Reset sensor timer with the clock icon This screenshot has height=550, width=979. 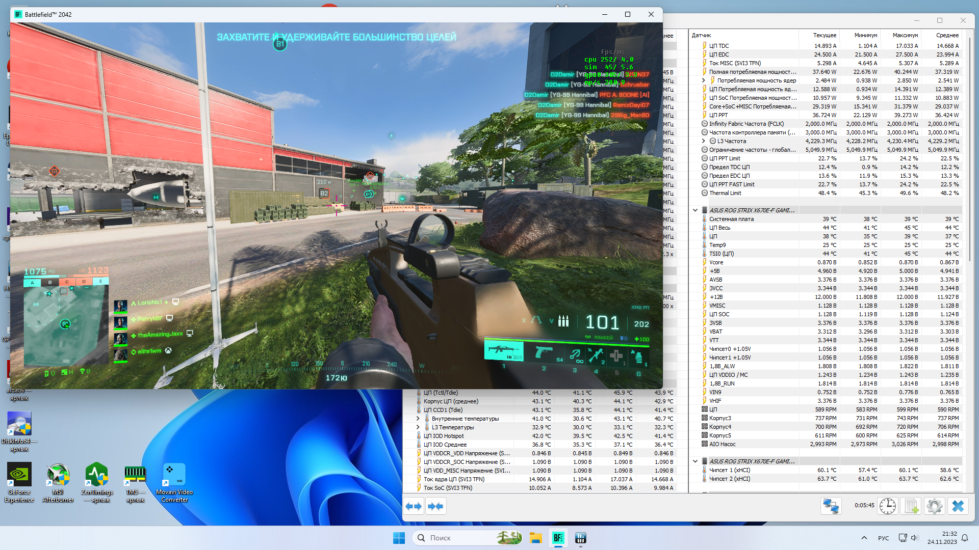[x=888, y=506]
